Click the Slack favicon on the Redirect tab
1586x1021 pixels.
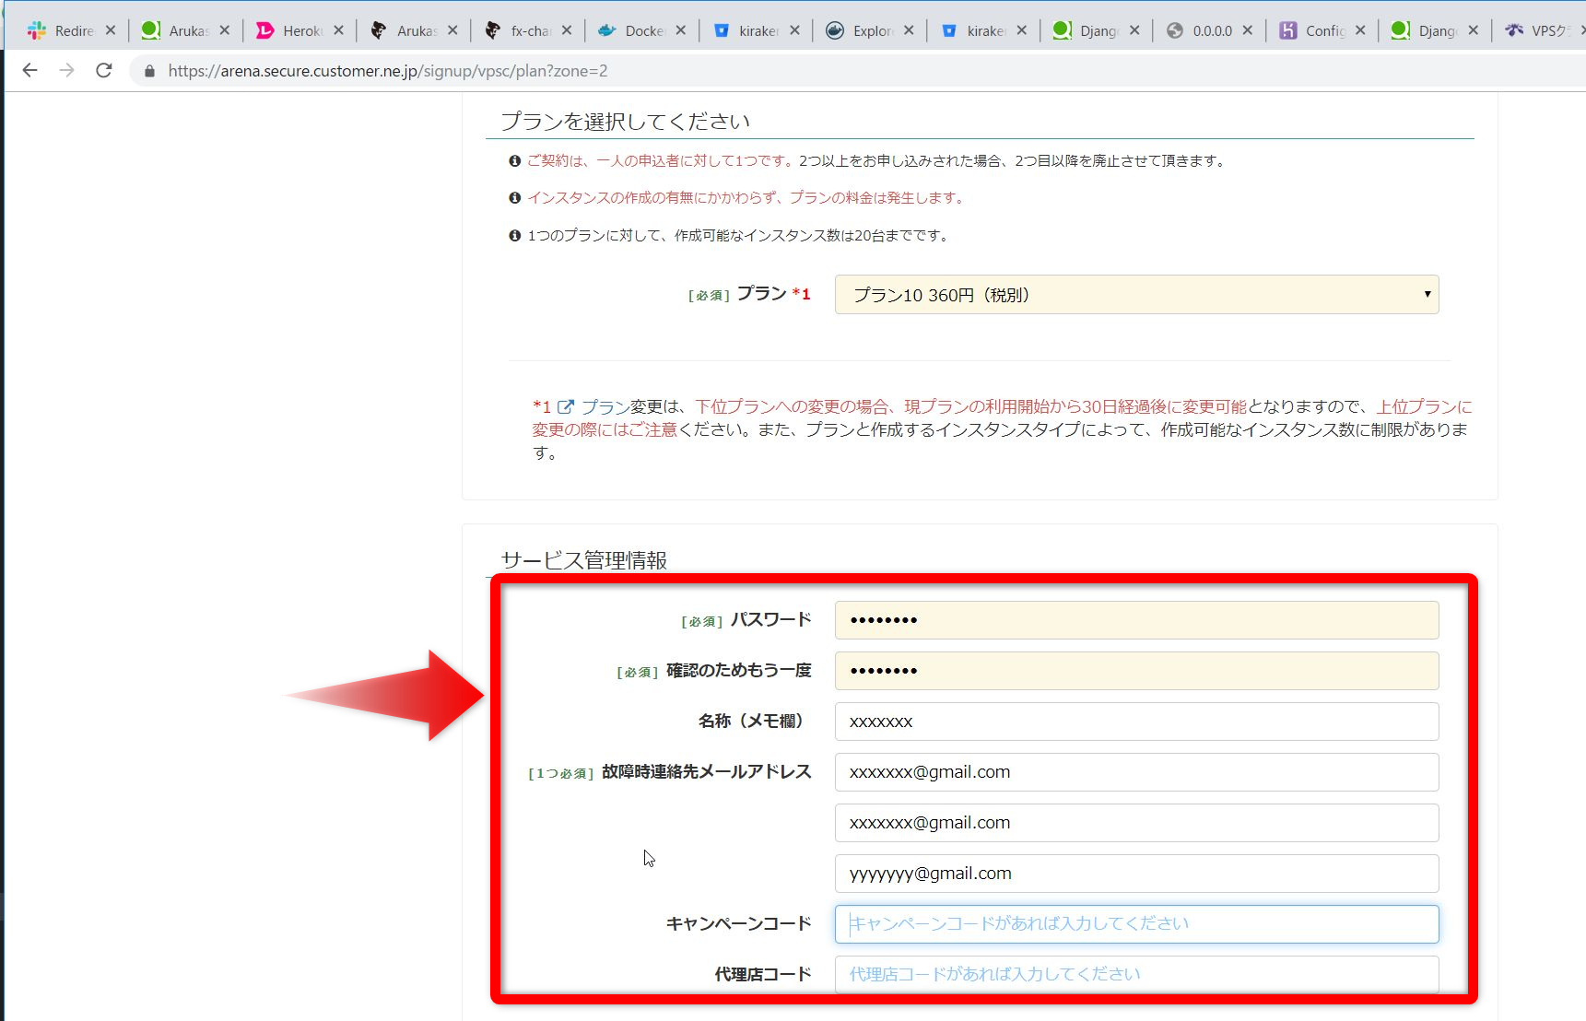(x=36, y=29)
